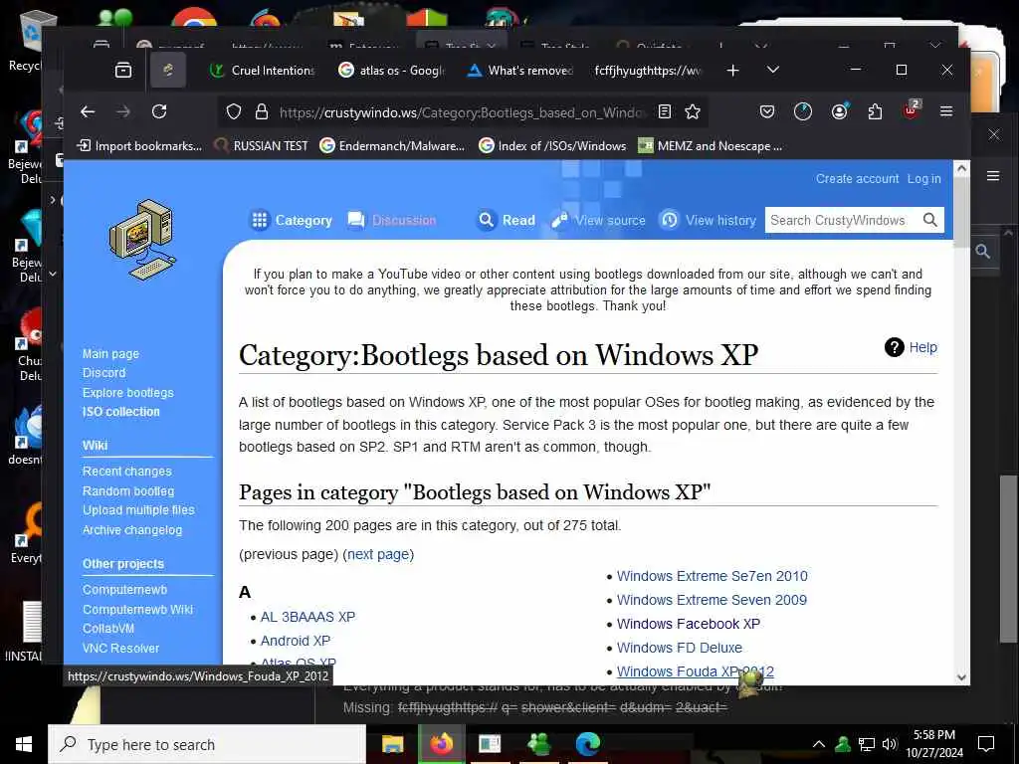Screen dimensions: 1019x764
Task: Open the View source tab
Action: pyautogui.click(x=598, y=220)
